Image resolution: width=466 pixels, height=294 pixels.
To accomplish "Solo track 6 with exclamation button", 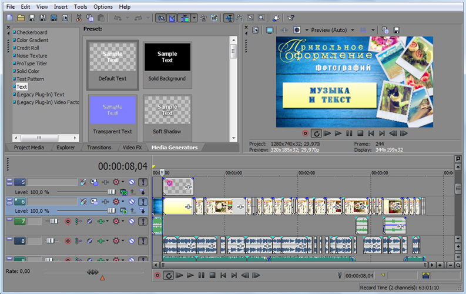I will [143, 202].
